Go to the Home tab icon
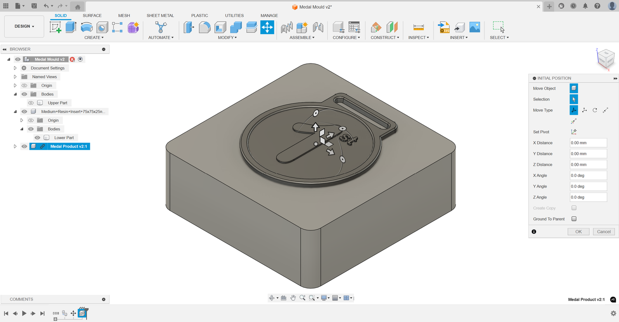This screenshot has height=322, width=619. click(x=78, y=7)
